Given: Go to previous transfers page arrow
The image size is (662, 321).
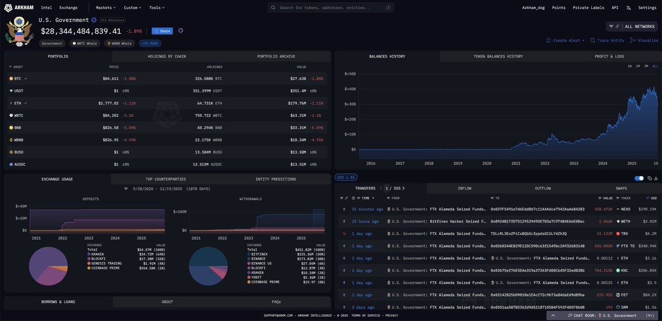Looking at the screenshot, I should 381,188.
